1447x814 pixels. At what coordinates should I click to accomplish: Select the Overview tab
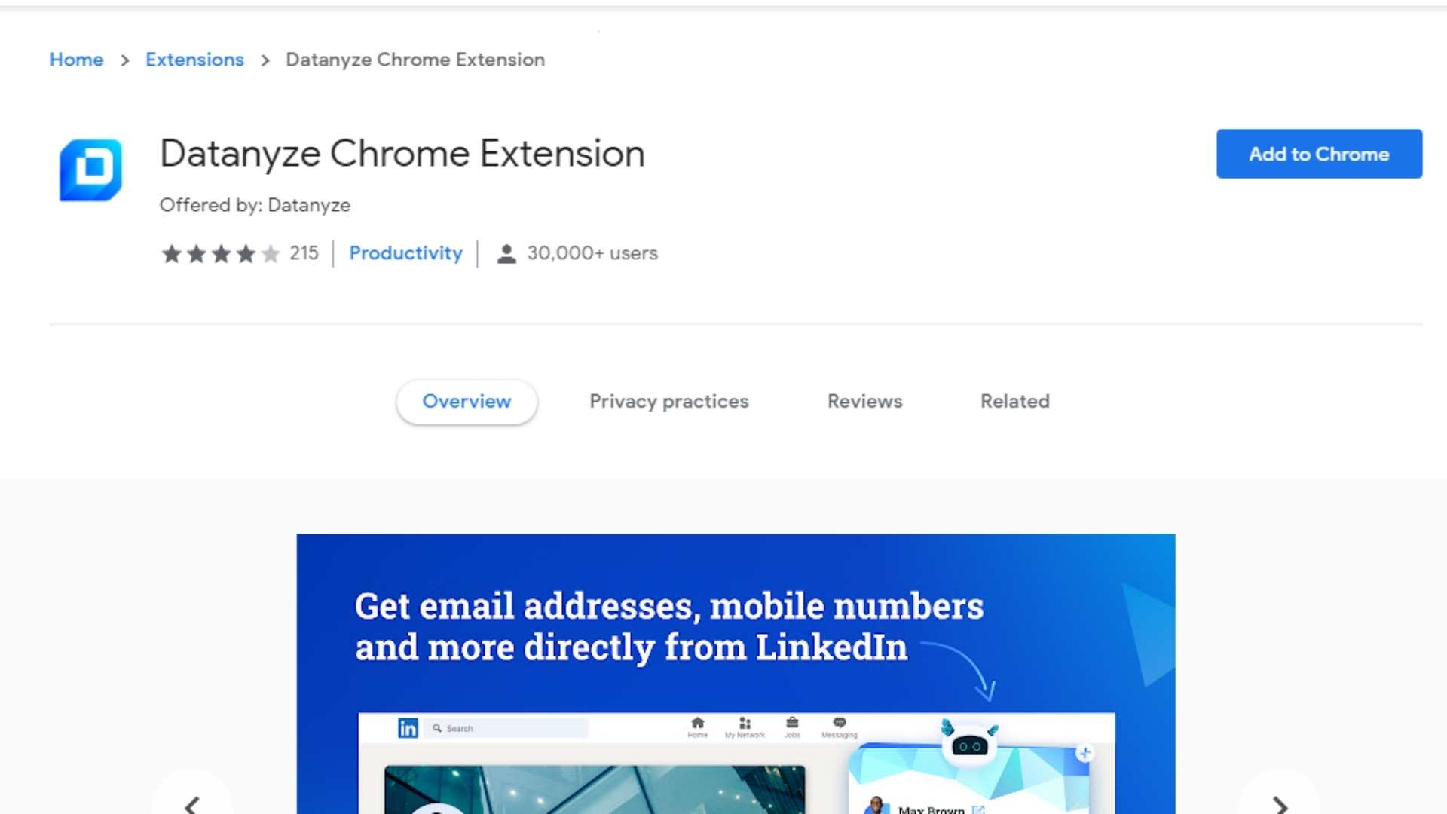pos(465,400)
